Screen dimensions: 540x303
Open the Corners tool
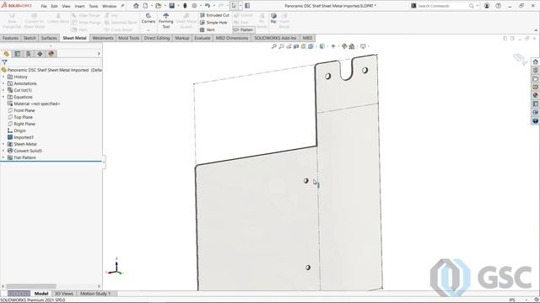tap(148, 19)
